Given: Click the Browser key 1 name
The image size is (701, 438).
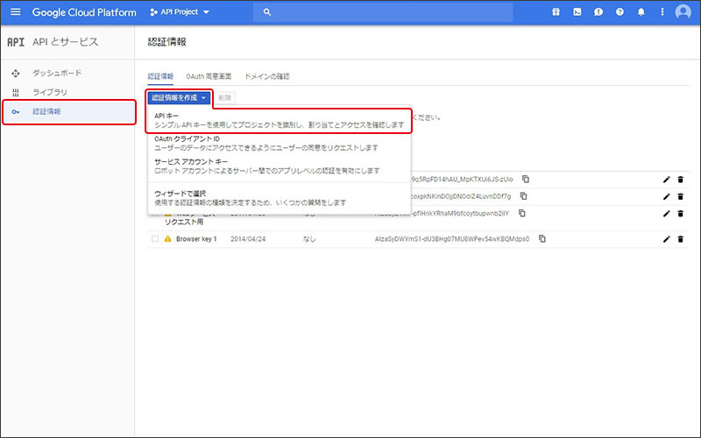Looking at the screenshot, I should [196, 239].
